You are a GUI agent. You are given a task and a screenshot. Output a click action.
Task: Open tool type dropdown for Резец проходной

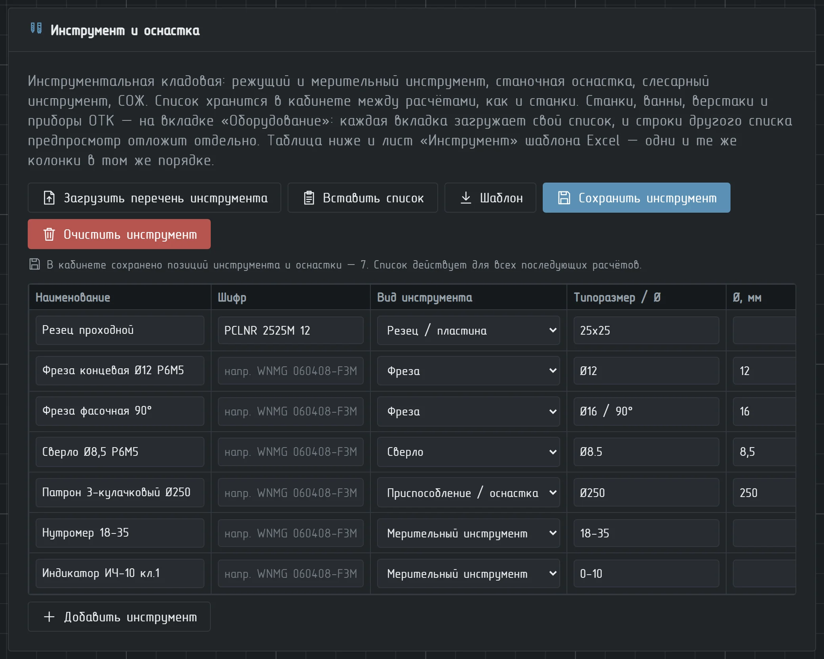click(468, 330)
